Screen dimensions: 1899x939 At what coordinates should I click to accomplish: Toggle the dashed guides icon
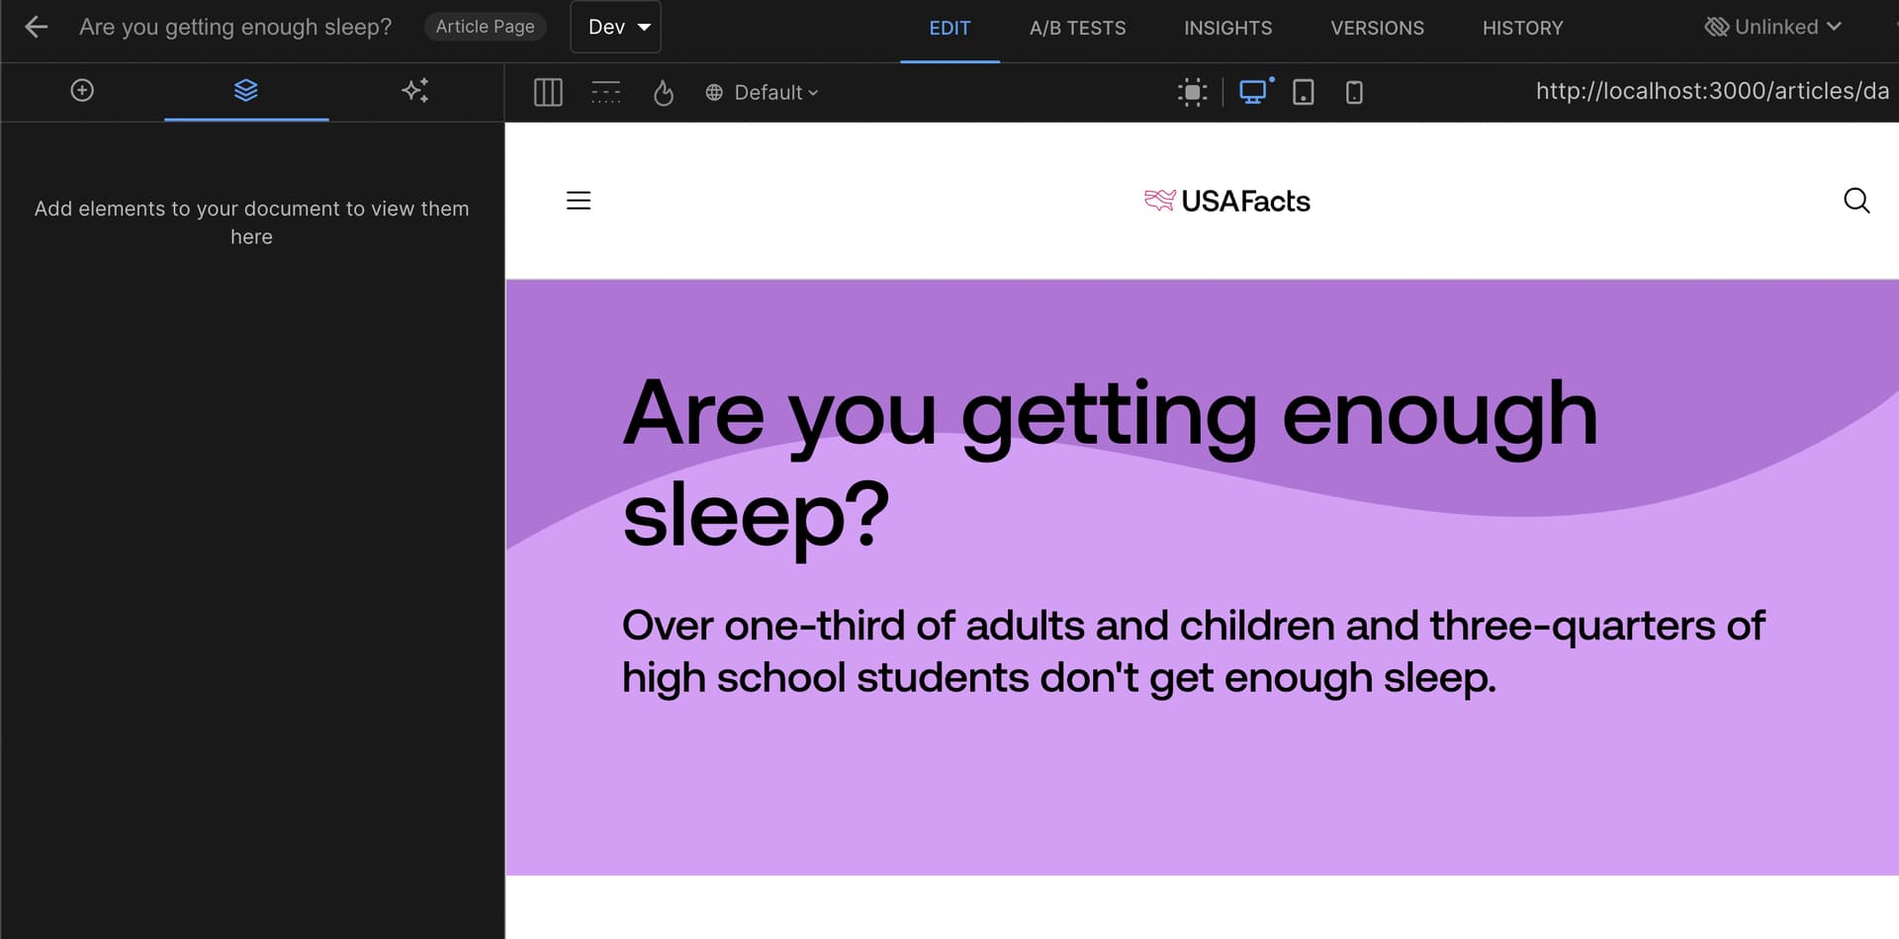605,93
